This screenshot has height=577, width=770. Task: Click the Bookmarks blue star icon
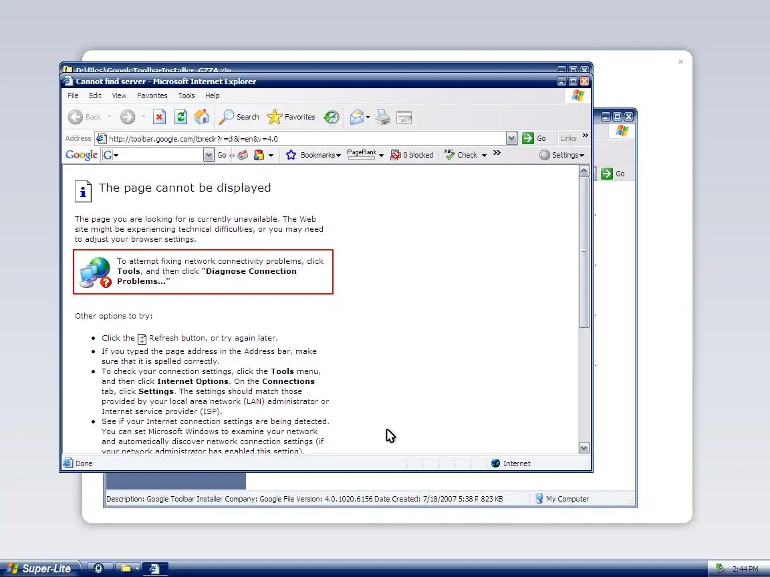[291, 155]
